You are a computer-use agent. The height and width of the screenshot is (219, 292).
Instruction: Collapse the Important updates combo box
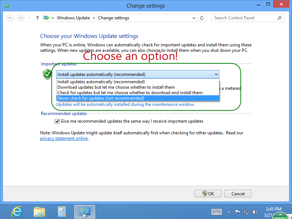[x=138, y=74]
